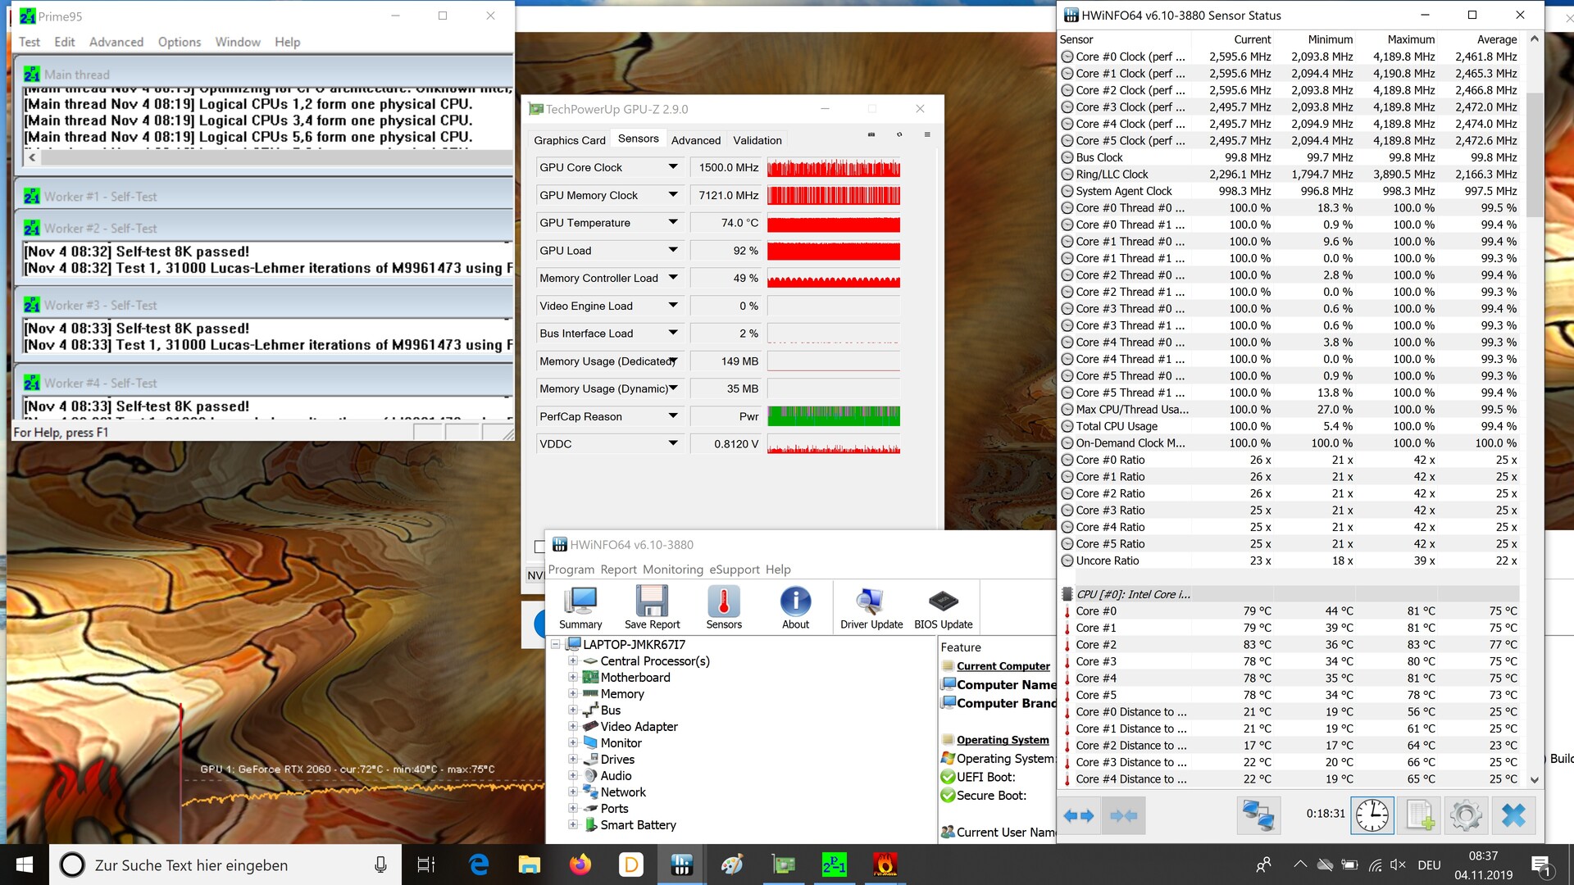1574x885 pixels.
Task: Click the Main thread horizontal scrollbar left arrow
Action: pyautogui.click(x=32, y=157)
